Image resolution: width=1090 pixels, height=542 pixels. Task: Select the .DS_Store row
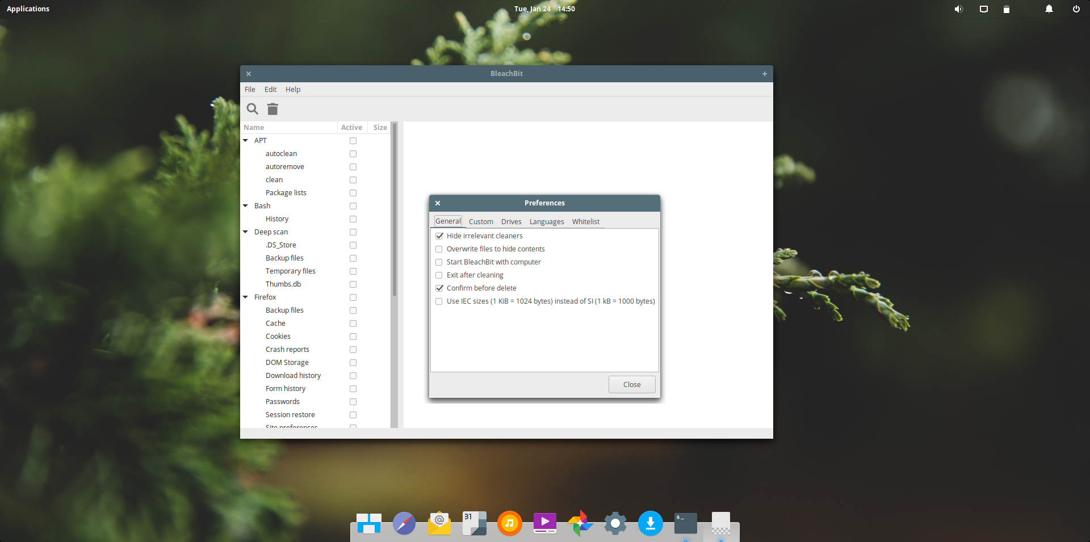(x=315, y=245)
